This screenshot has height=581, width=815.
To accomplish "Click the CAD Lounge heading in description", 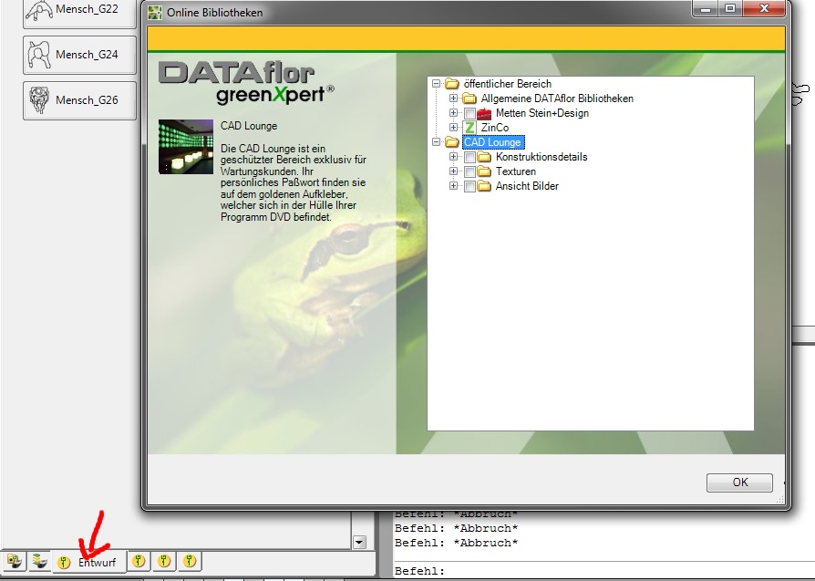I will (249, 126).
